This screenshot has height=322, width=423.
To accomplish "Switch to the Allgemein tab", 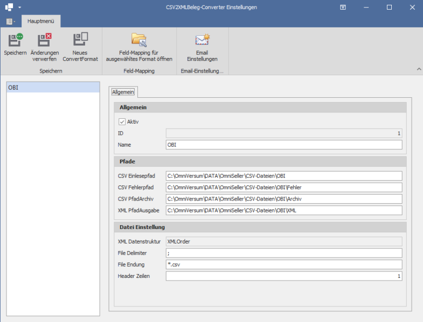I will pyautogui.click(x=123, y=92).
